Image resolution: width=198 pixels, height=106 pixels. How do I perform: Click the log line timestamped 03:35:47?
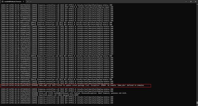tap(57, 15)
